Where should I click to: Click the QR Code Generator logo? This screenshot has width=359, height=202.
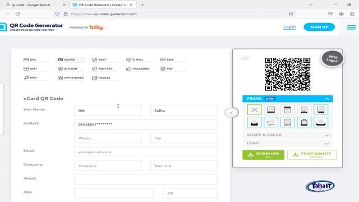tap(32, 27)
